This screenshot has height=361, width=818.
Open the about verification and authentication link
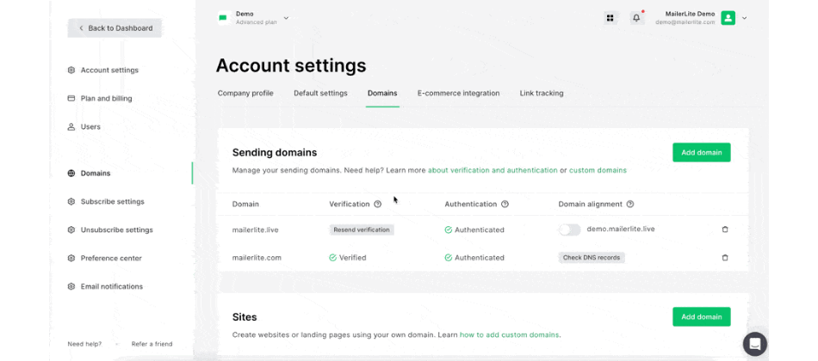click(x=493, y=170)
